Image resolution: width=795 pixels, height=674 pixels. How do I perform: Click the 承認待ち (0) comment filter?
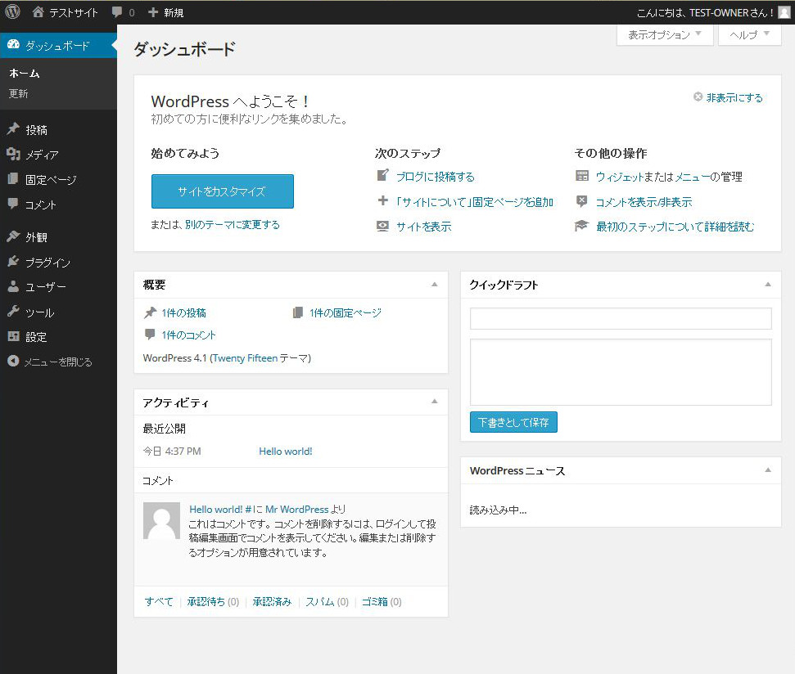tap(213, 601)
